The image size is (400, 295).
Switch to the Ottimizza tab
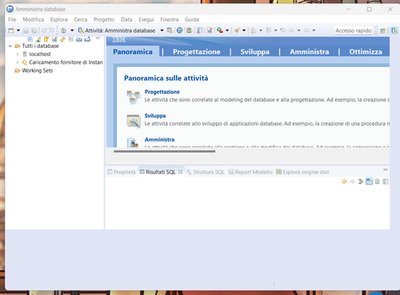click(x=366, y=52)
